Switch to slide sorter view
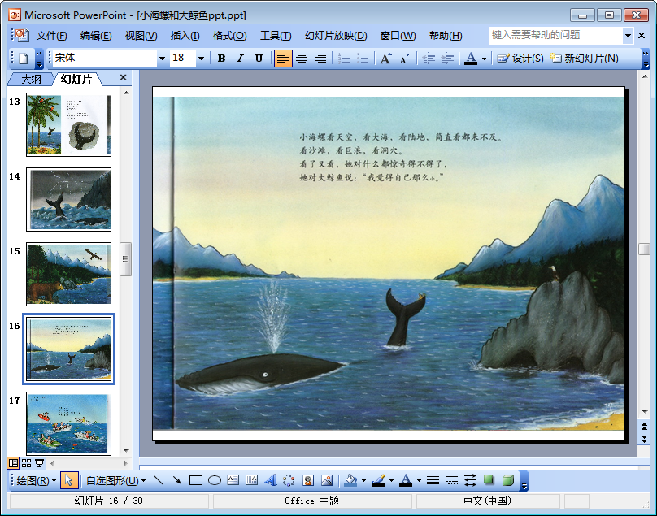This screenshot has height=516, width=657. (x=26, y=463)
